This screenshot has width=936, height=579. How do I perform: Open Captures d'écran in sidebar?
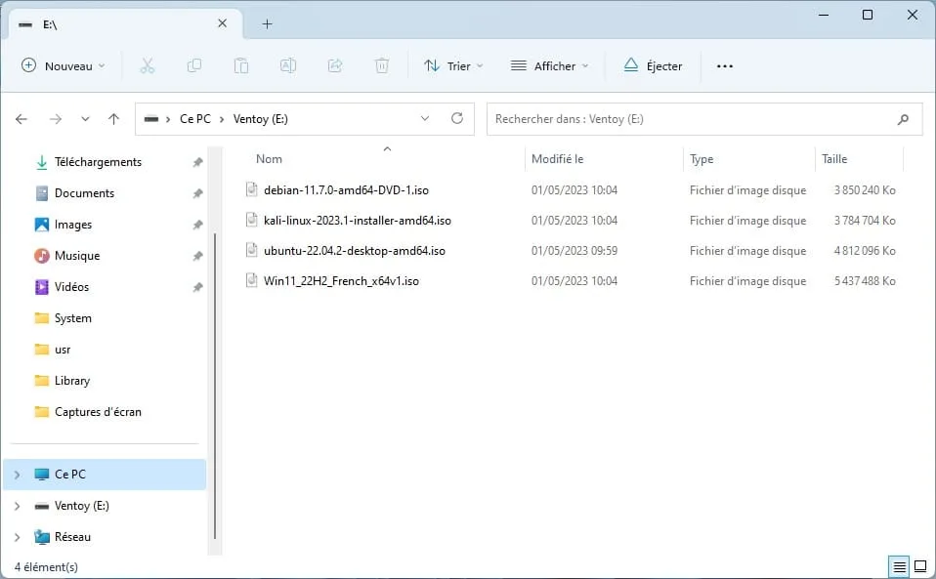(98, 412)
